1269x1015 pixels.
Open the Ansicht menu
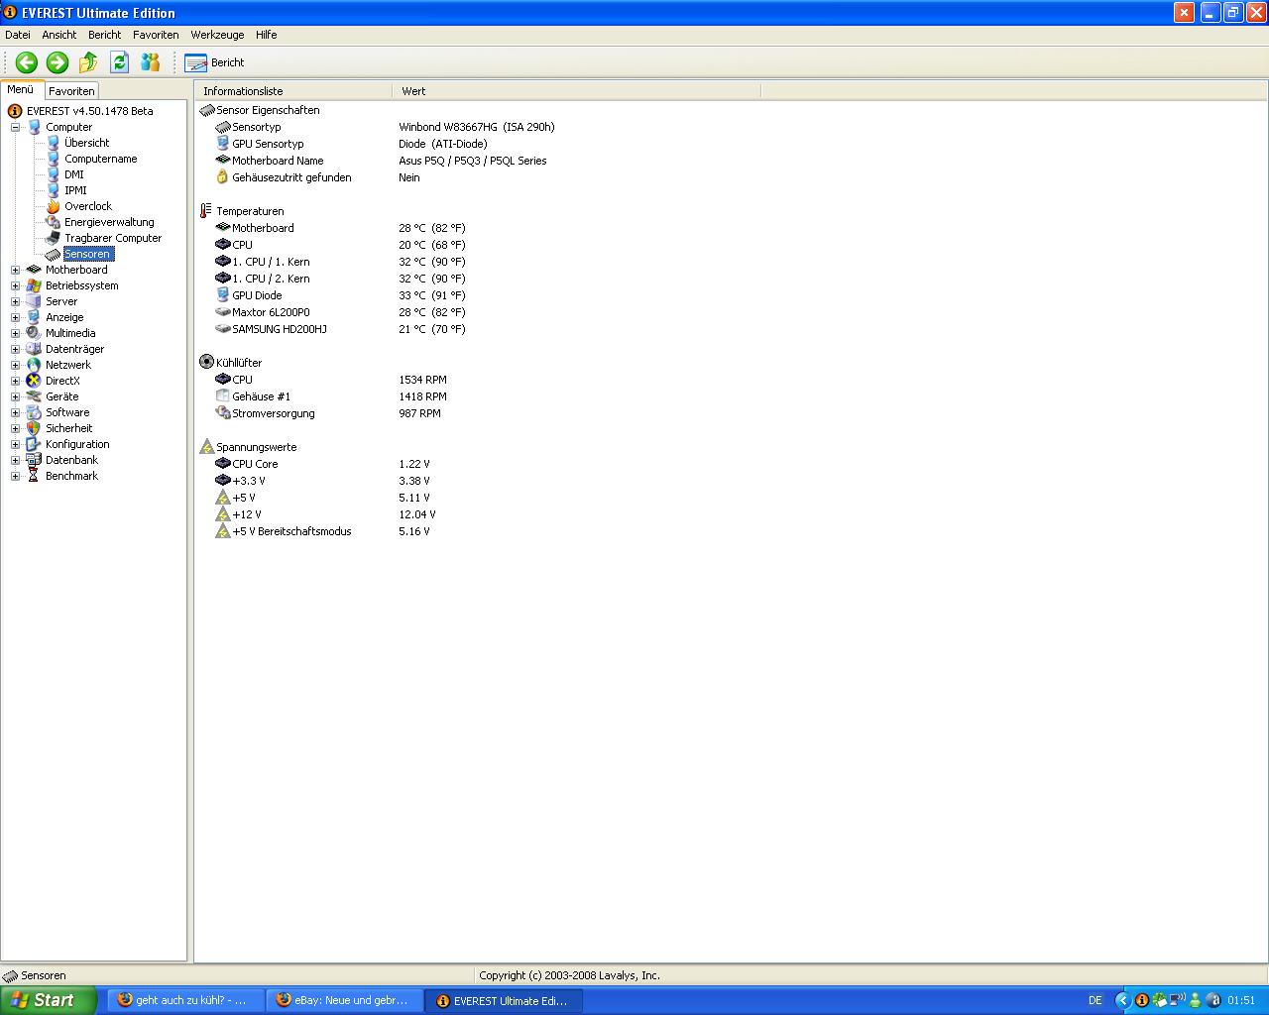tap(59, 35)
